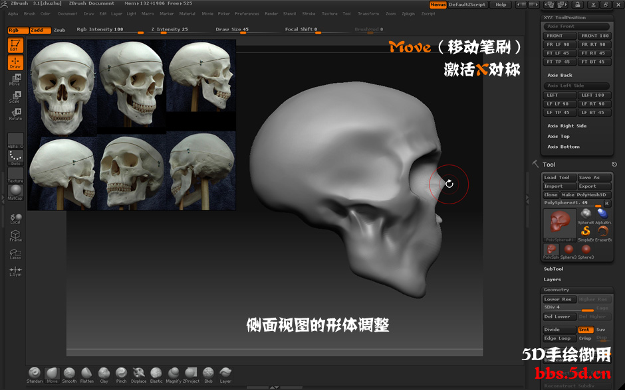Pick the Standard brush
This screenshot has width=625, height=390.
pyautogui.click(x=35, y=375)
